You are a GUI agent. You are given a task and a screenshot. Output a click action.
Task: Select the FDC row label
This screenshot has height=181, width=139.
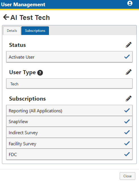(13, 155)
